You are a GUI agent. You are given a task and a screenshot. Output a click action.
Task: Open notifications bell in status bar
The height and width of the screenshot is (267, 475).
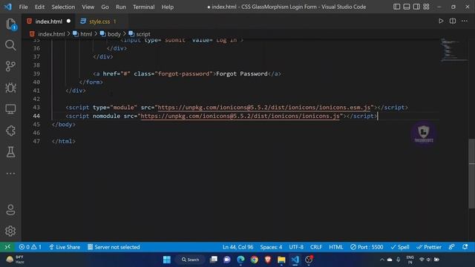click(x=465, y=247)
